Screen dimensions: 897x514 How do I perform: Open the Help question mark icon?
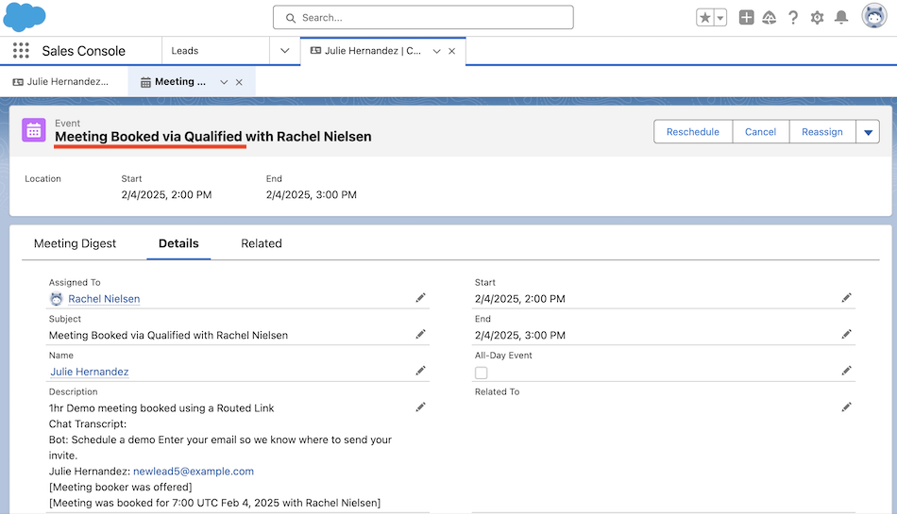[x=793, y=18]
